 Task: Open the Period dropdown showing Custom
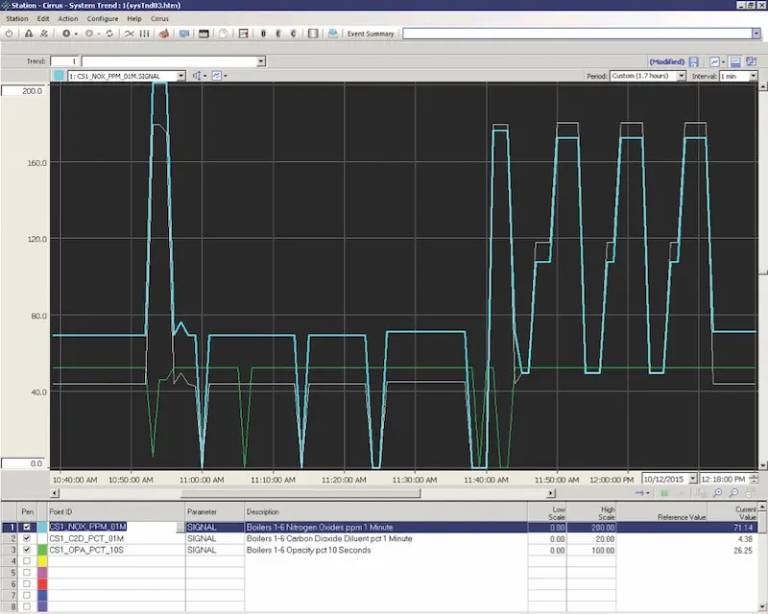(x=682, y=76)
